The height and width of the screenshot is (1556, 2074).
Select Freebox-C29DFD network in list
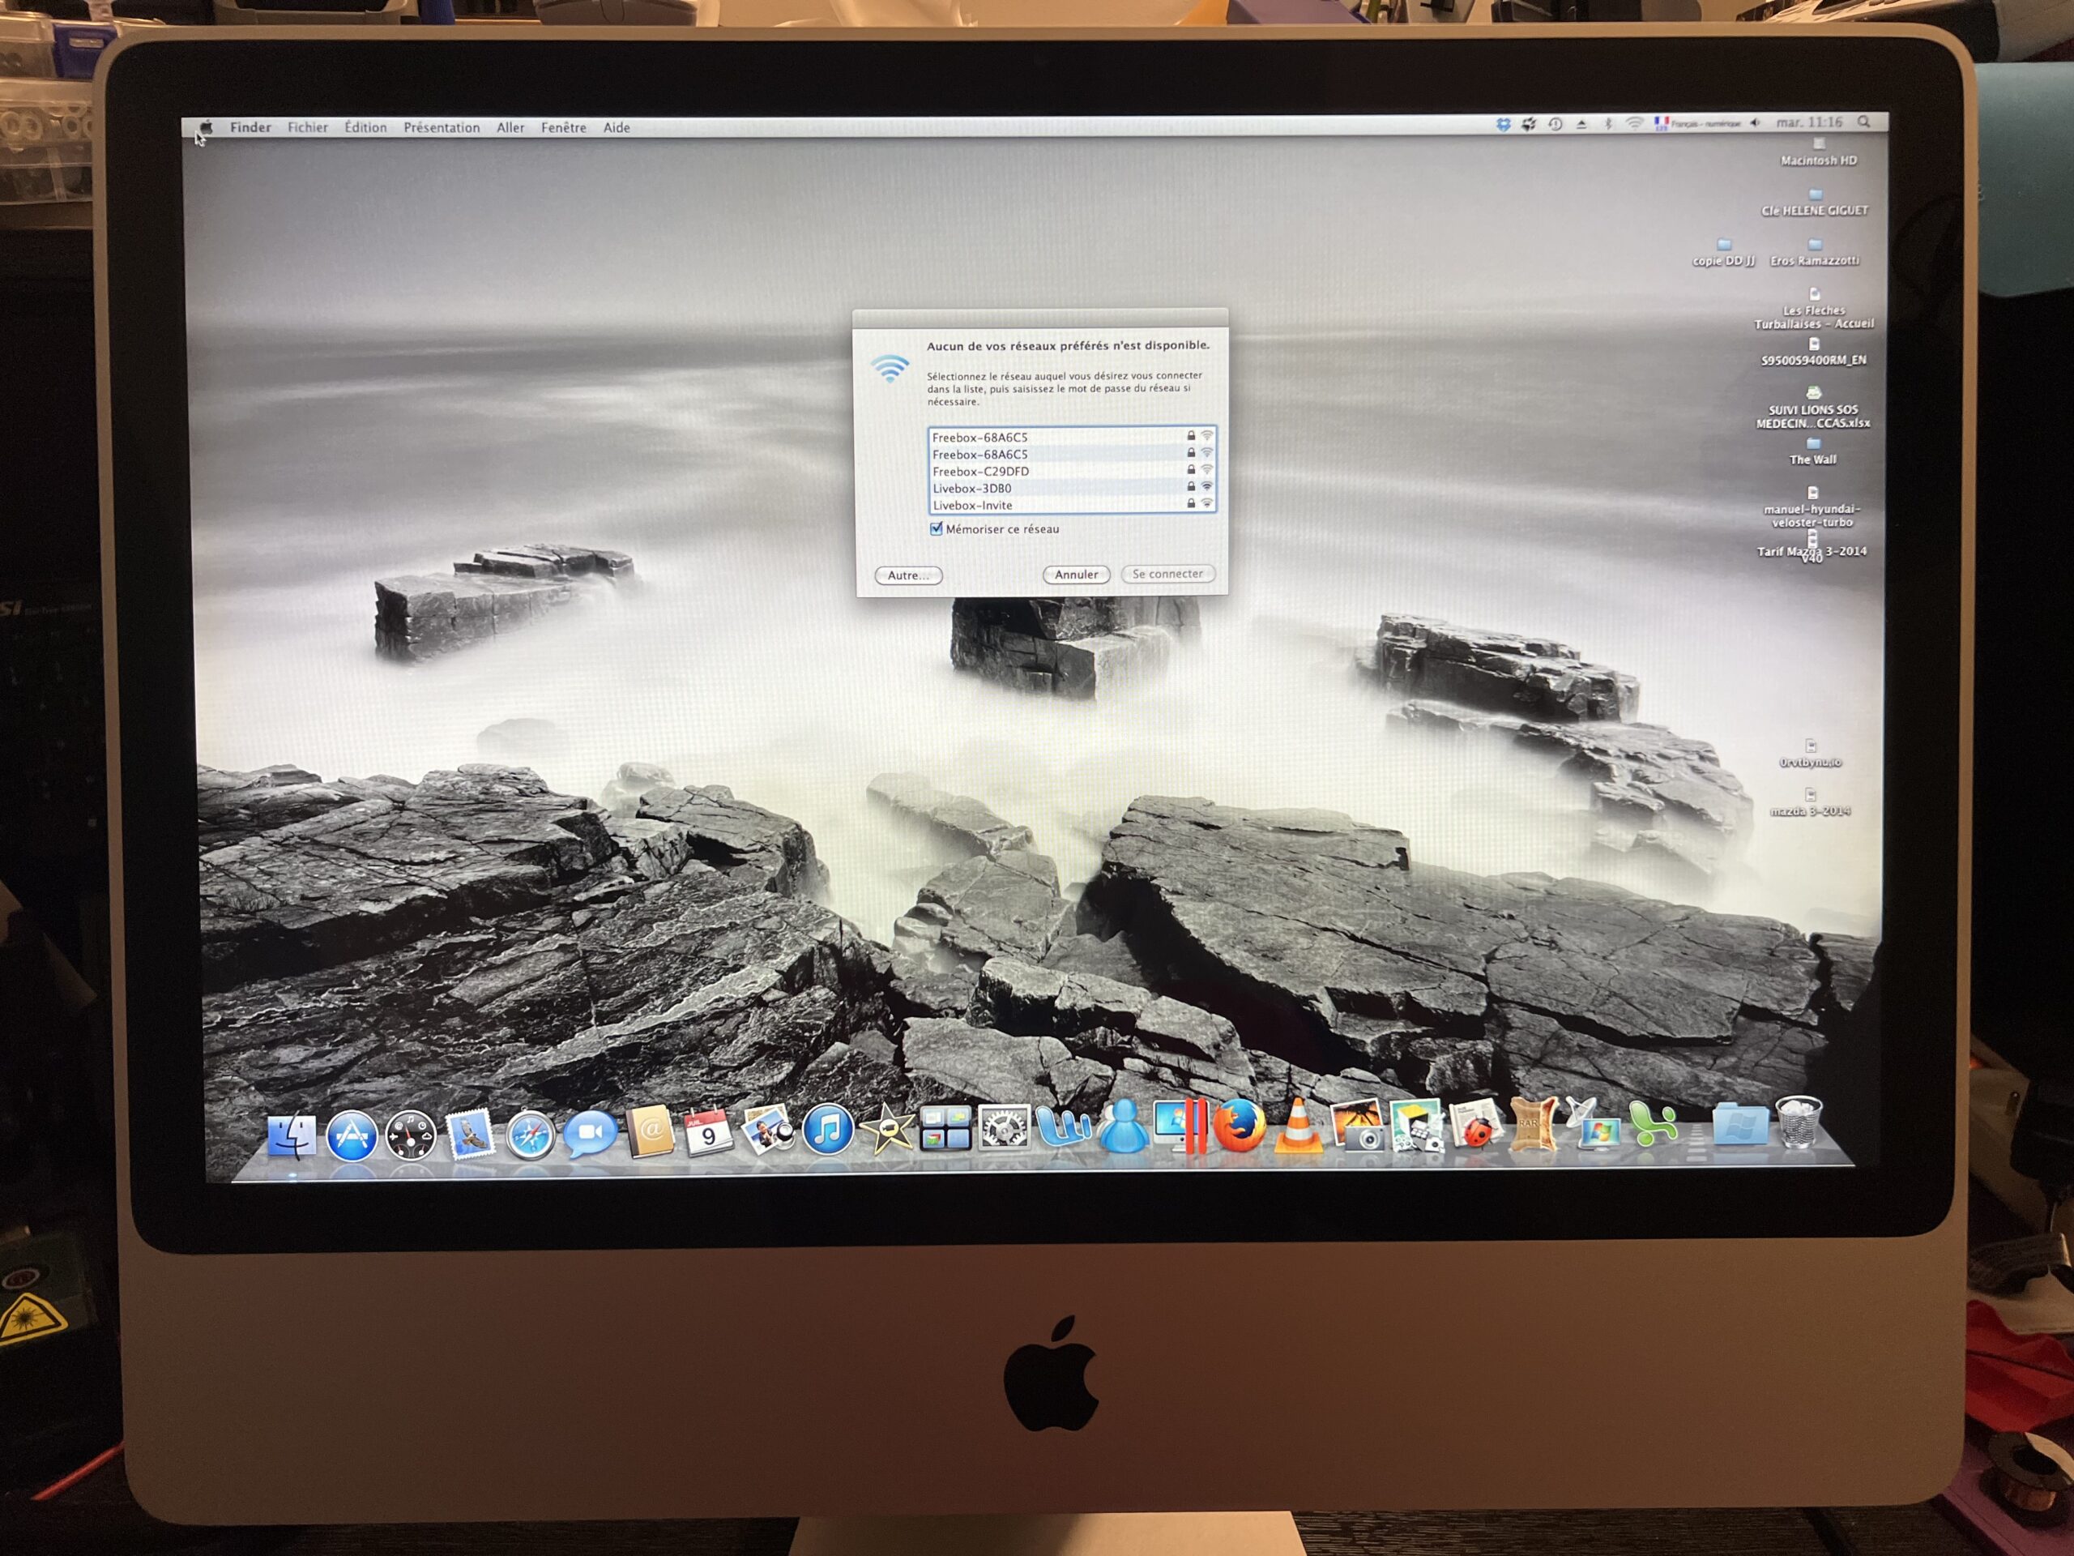[x=981, y=472]
